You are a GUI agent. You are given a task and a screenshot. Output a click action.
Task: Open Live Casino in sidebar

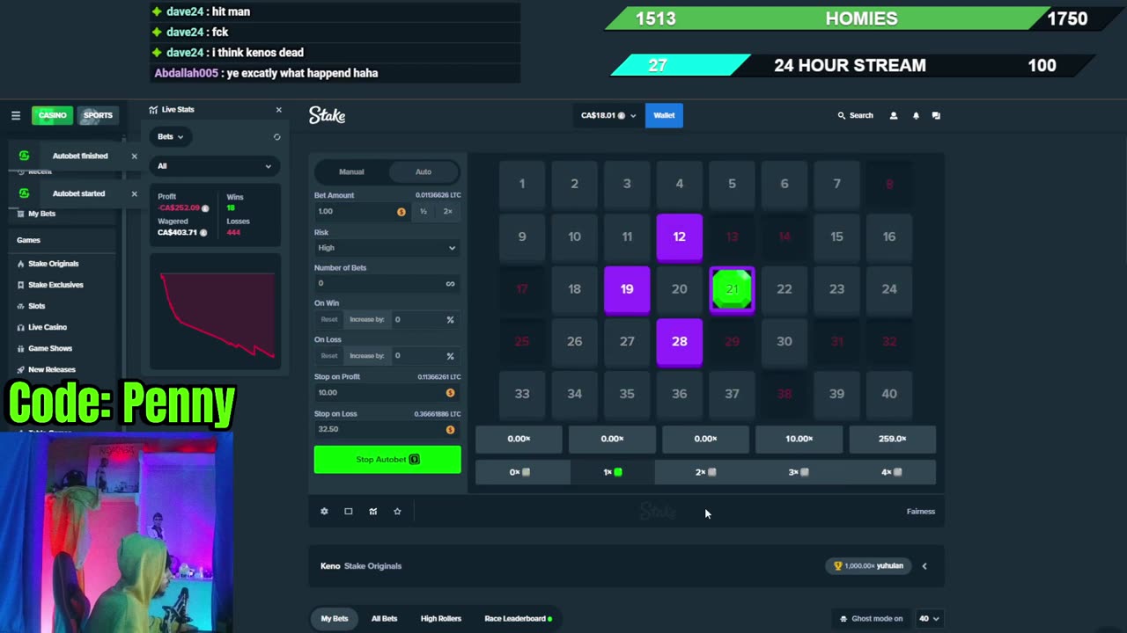click(48, 327)
